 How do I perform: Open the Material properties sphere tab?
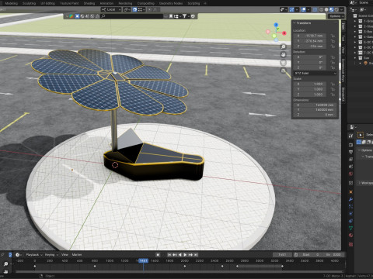coord(350,236)
